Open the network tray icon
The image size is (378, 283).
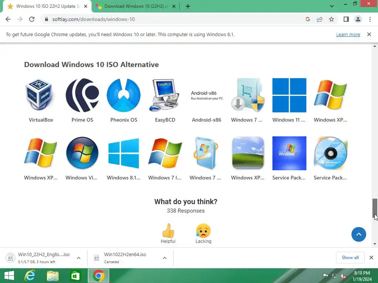[x=334, y=276]
